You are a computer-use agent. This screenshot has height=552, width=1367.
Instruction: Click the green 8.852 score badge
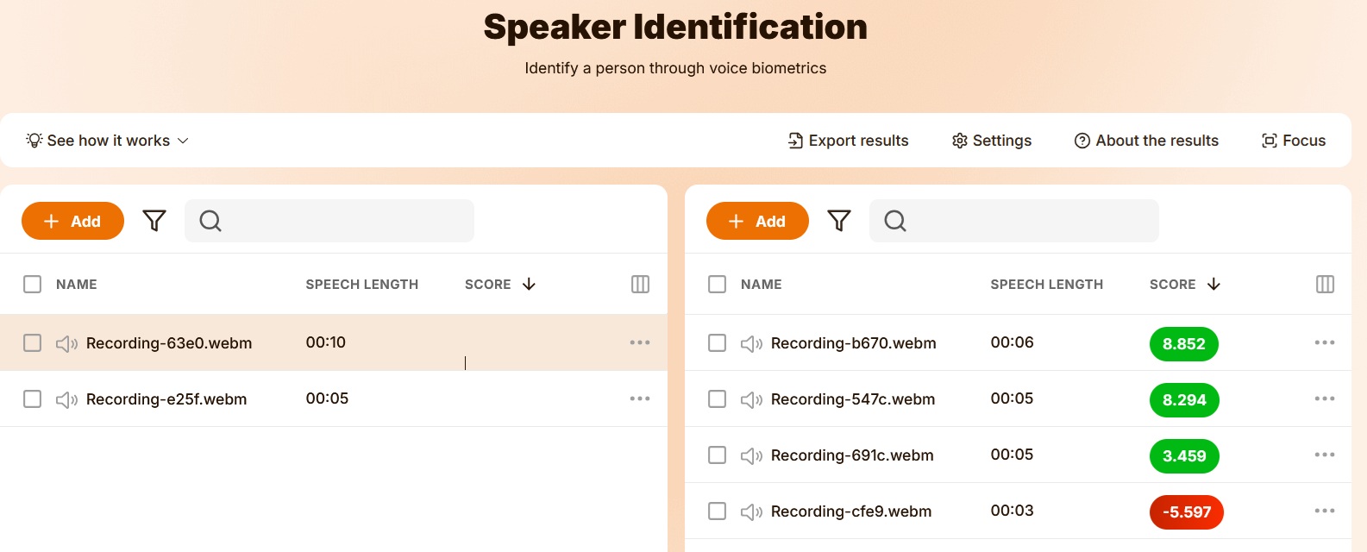point(1183,344)
